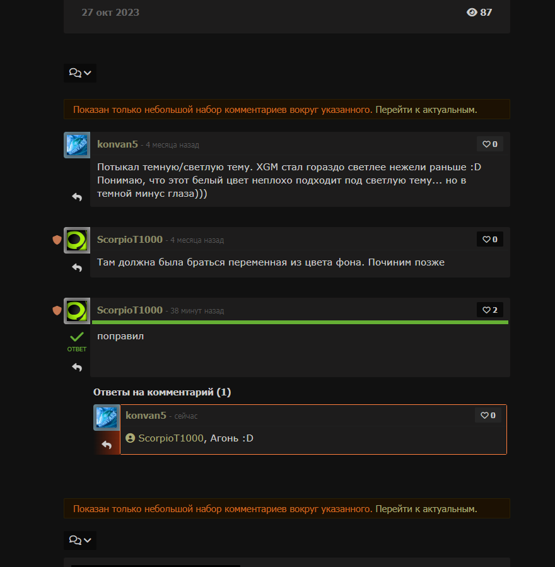Reply to ScorpioT1000's 'Починим позже' comment
This screenshot has height=567, width=555.
[77, 267]
